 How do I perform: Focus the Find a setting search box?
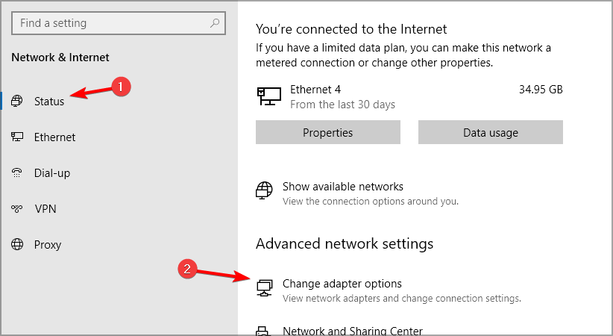[119, 23]
